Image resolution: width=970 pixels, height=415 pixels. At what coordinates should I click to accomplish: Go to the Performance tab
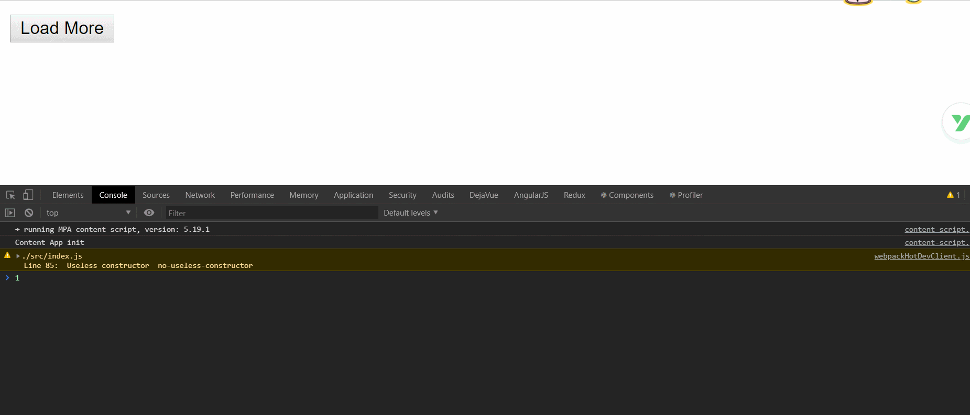point(252,195)
